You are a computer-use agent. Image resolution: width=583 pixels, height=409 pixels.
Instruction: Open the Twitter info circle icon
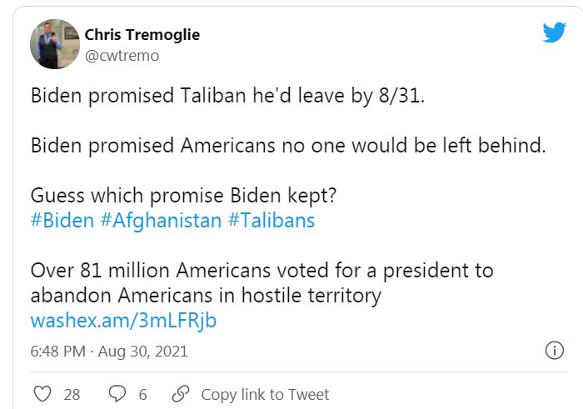554,350
